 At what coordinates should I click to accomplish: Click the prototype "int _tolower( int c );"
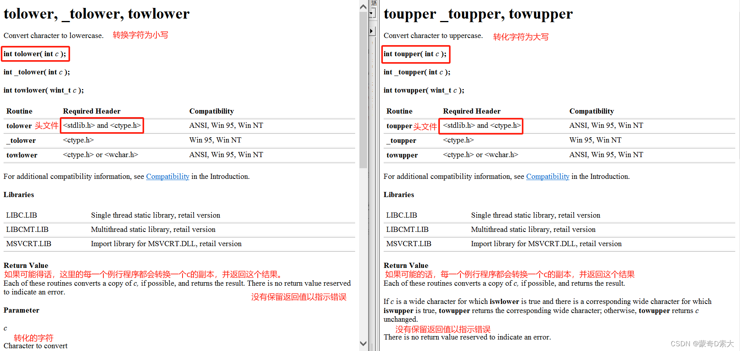(36, 72)
